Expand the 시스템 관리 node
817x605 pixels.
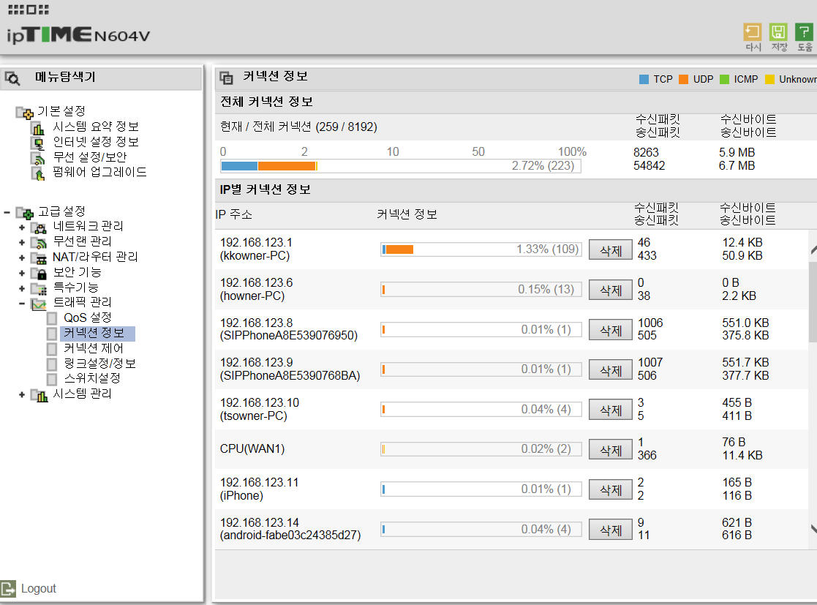[22, 395]
